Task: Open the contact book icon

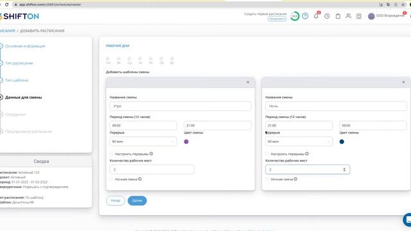Action: coord(359,16)
